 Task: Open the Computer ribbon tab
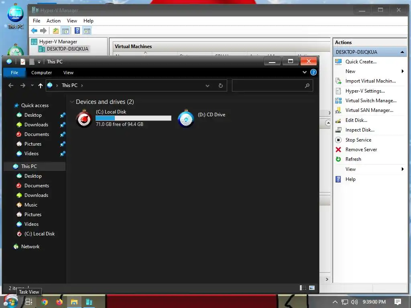(x=41, y=73)
